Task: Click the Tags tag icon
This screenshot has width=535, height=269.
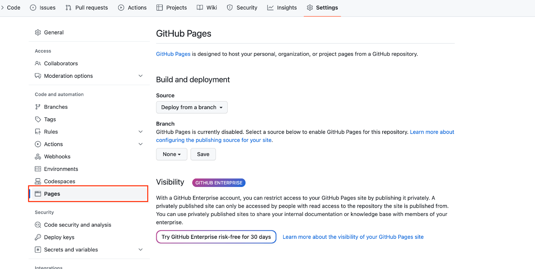Action: pos(38,119)
